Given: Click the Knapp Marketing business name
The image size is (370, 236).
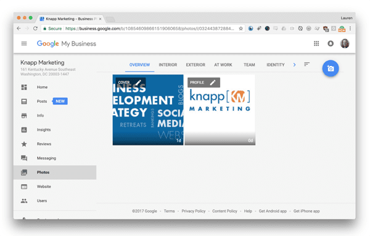Looking at the screenshot, I should click(43, 62).
